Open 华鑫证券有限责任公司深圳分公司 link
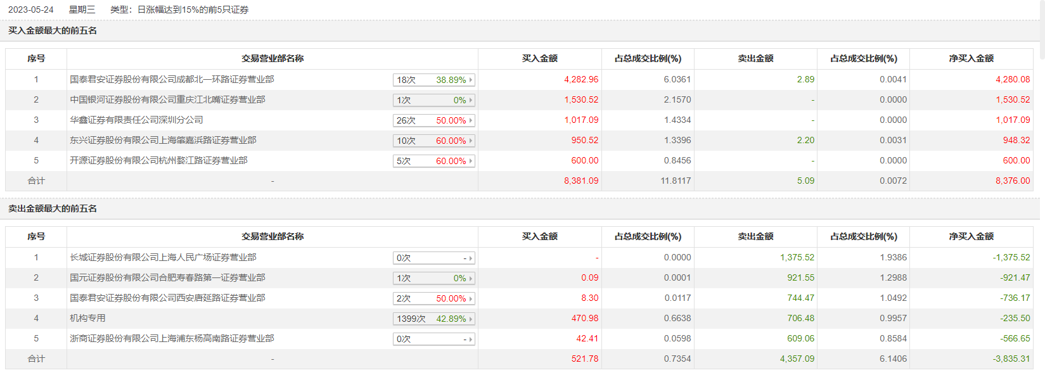This screenshot has width=1045, height=375. coord(136,120)
